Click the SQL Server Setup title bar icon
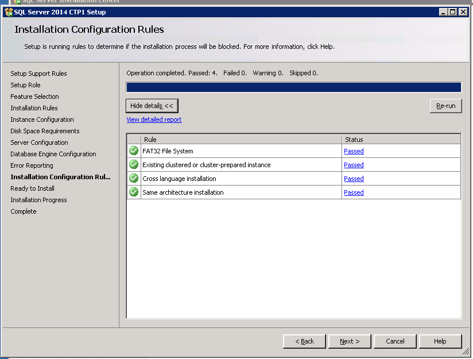Image resolution: width=473 pixels, height=359 pixels. pyautogui.click(x=9, y=12)
